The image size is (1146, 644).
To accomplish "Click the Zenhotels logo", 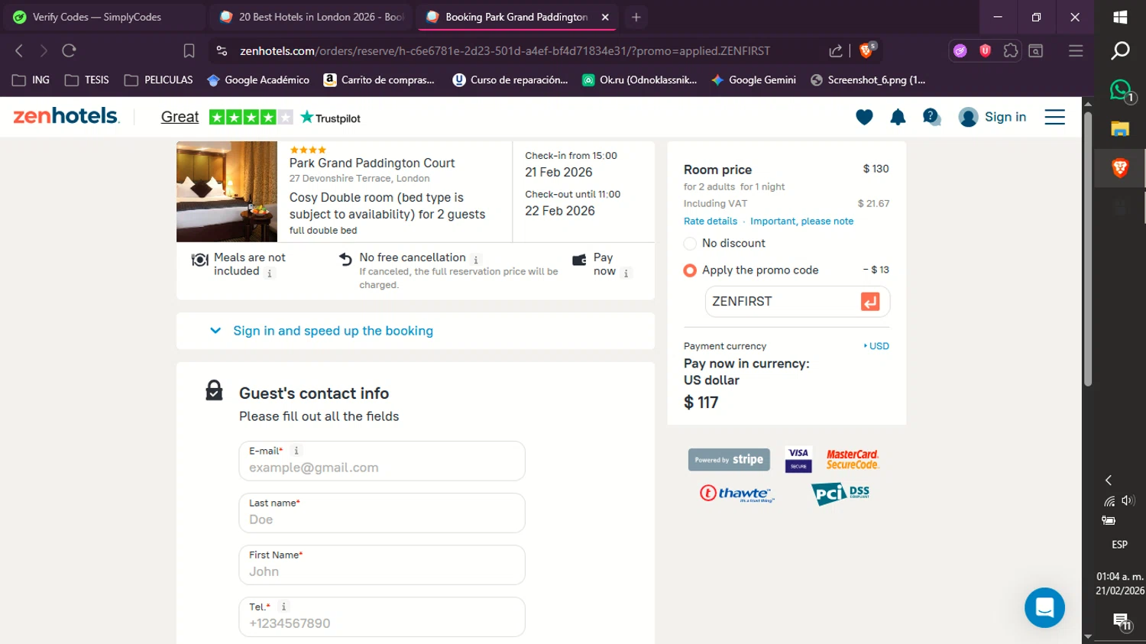I will pyautogui.click(x=66, y=116).
